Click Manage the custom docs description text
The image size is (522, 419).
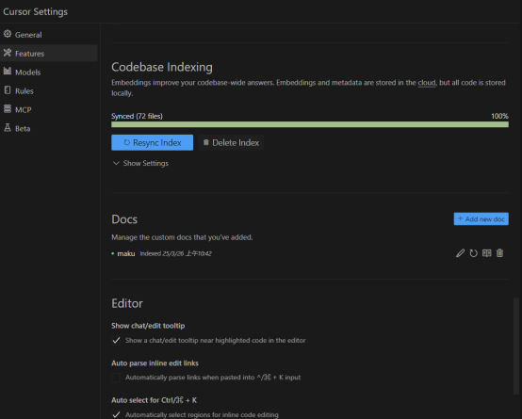click(182, 237)
